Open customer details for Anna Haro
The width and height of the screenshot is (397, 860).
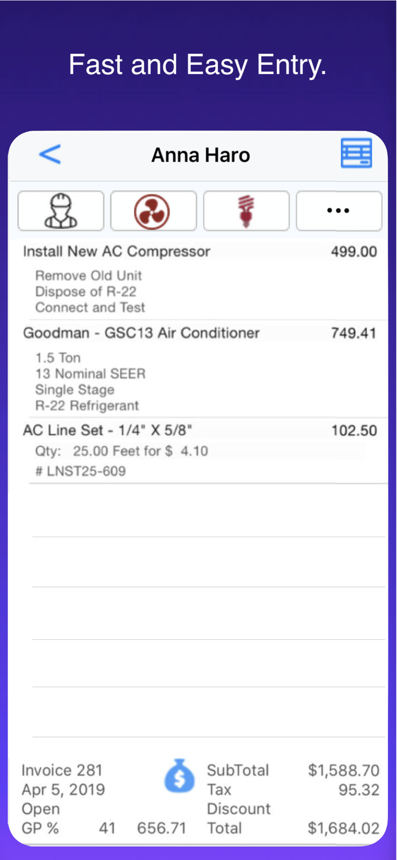[200, 154]
